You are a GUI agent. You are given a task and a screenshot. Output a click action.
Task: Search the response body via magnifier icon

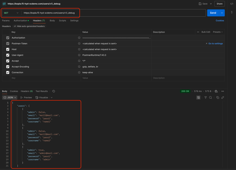pyautogui.click(x=210, y=97)
